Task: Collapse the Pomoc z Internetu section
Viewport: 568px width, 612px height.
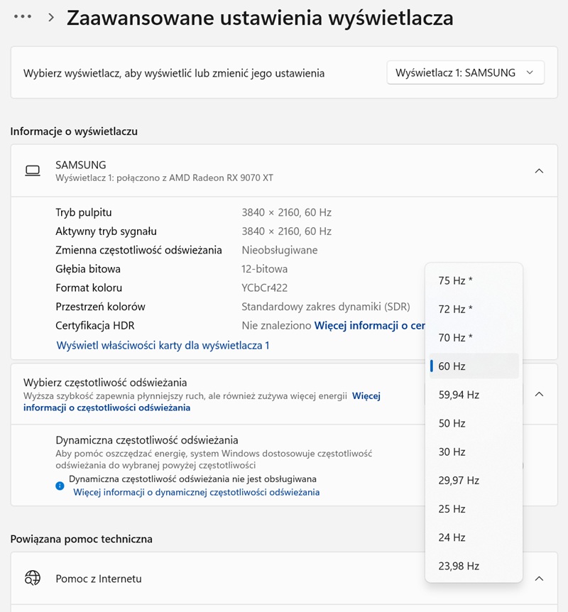Action: pyautogui.click(x=539, y=578)
